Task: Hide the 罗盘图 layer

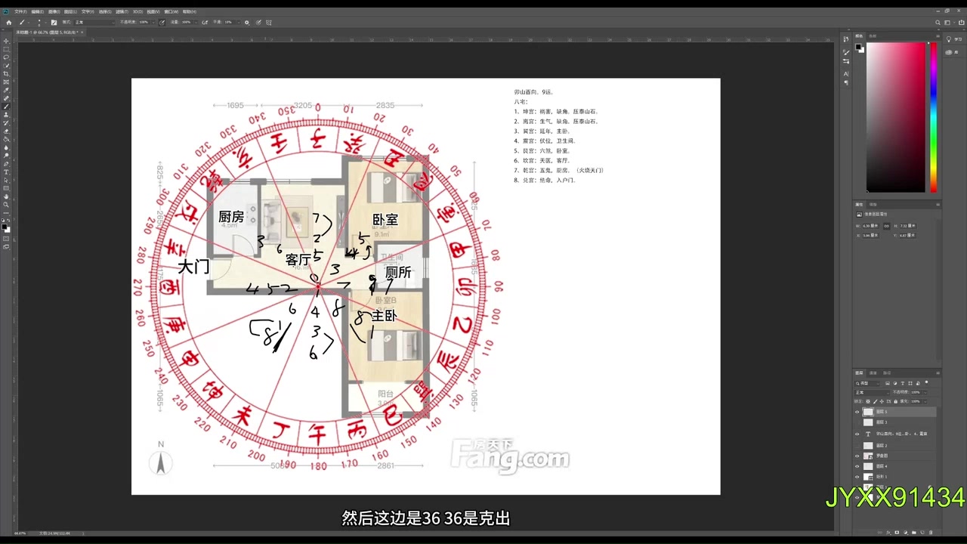Action: click(857, 456)
